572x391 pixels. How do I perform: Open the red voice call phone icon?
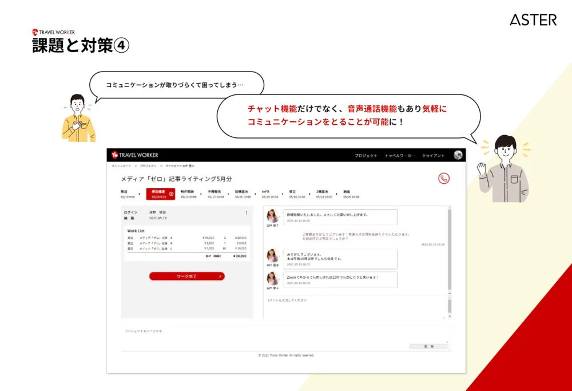[444, 178]
